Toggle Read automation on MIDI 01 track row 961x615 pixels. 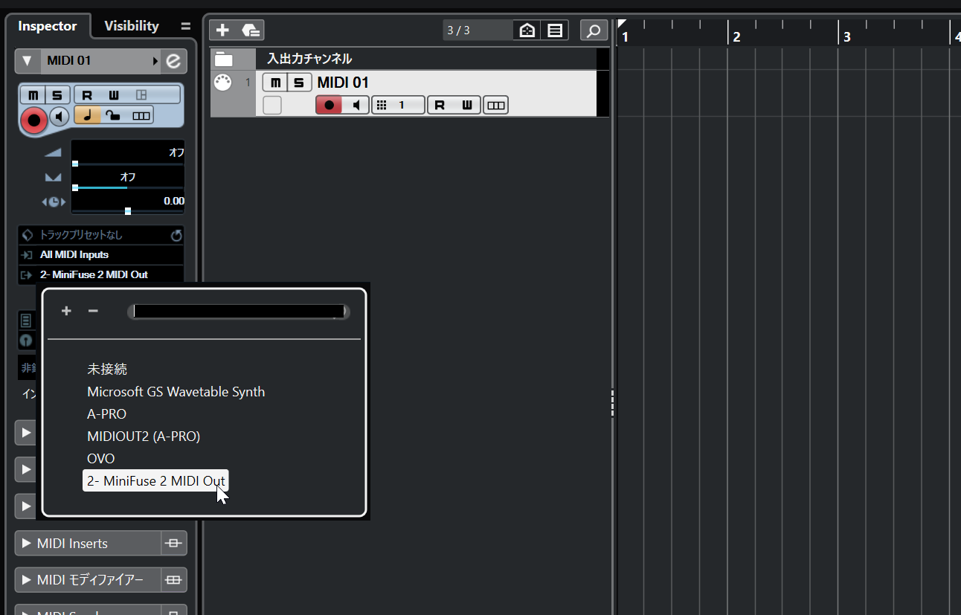440,105
